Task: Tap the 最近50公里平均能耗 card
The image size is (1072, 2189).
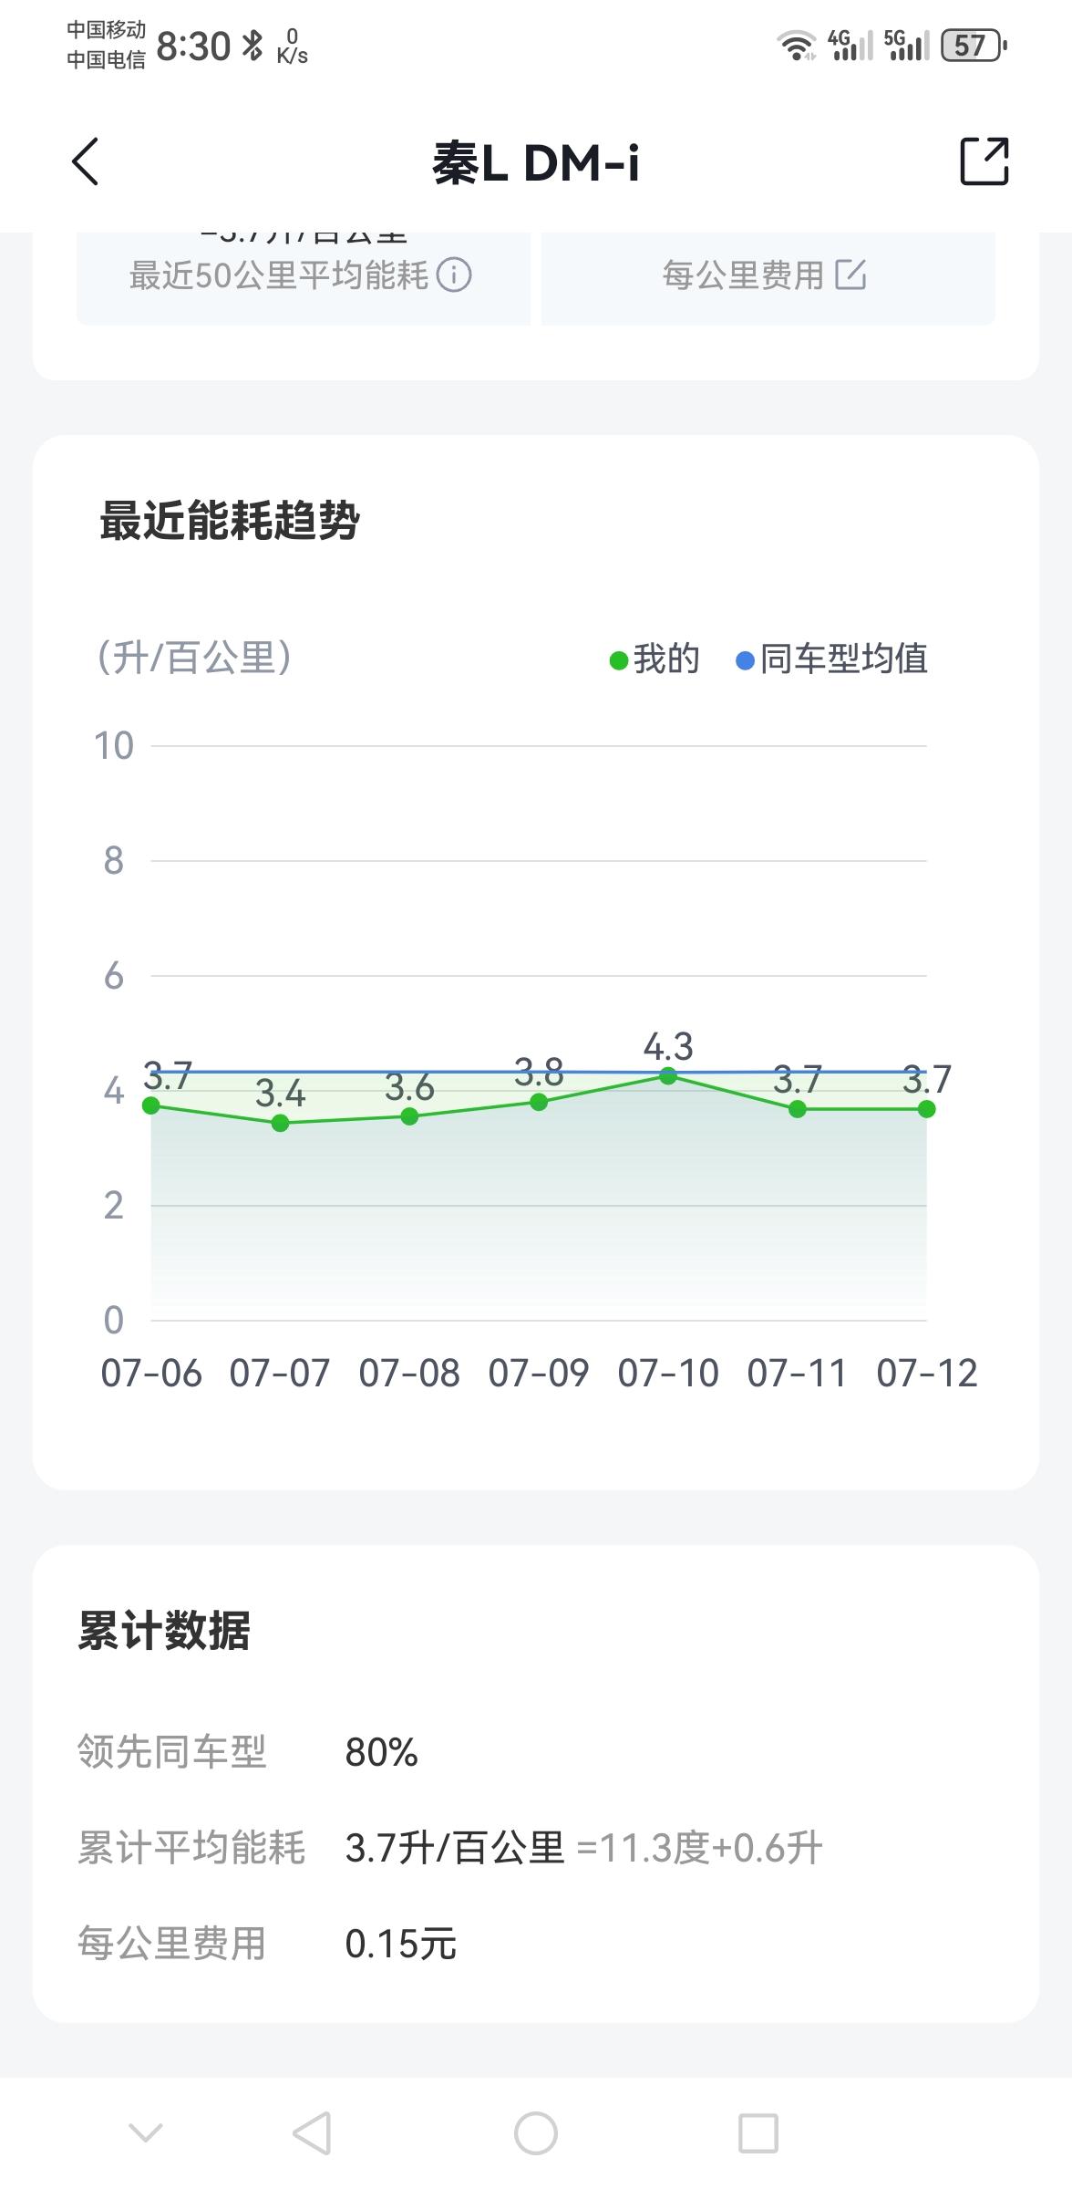Action: coord(303,275)
